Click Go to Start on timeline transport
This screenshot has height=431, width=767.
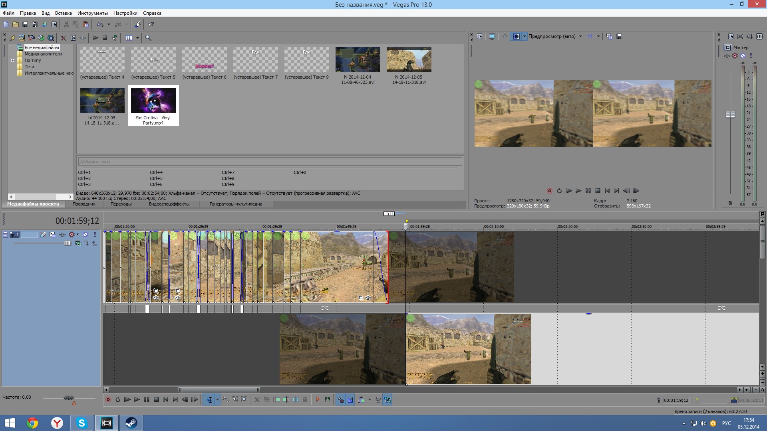(166, 399)
